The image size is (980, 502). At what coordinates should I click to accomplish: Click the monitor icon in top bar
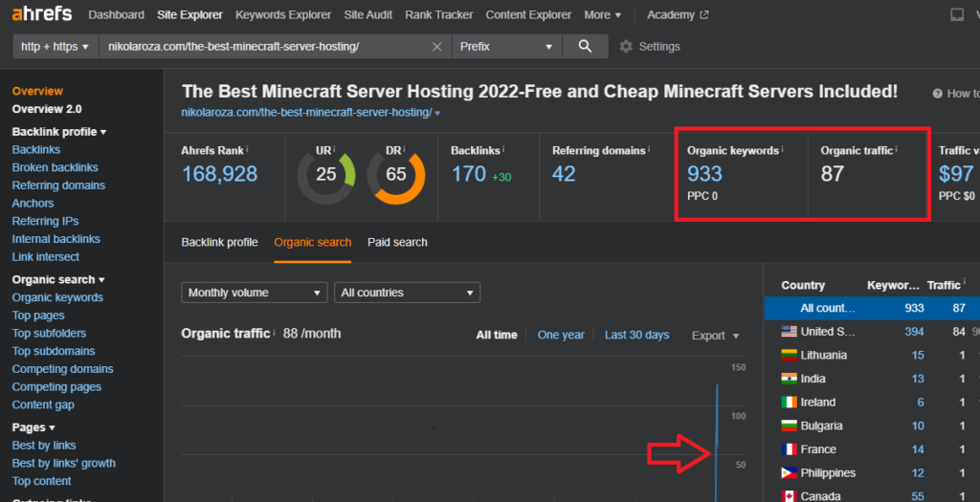(957, 14)
